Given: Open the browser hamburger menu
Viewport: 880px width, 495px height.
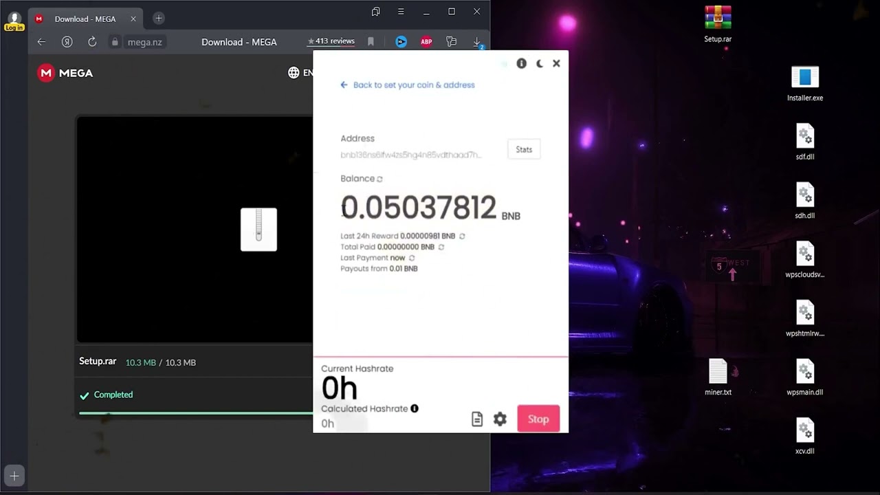Looking at the screenshot, I should pos(401,12).
